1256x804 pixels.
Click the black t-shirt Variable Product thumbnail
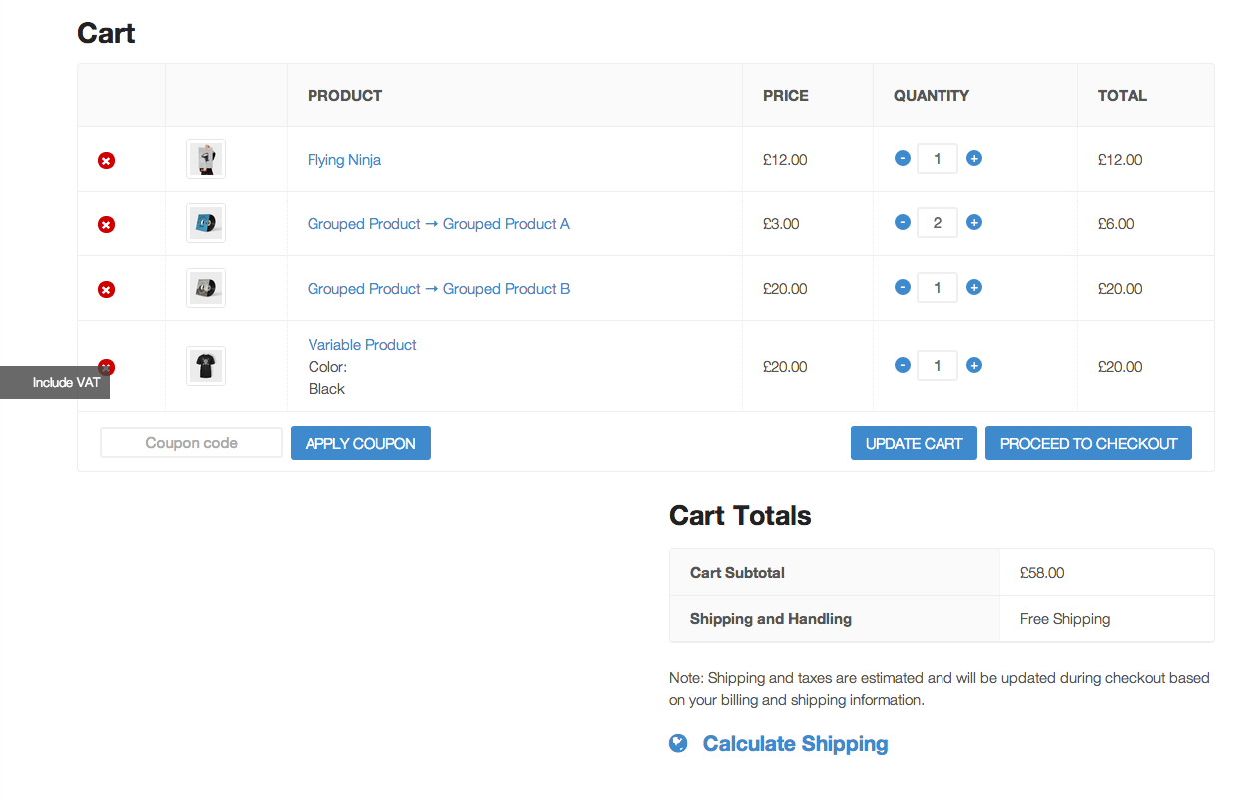click(x=206, y=366)
